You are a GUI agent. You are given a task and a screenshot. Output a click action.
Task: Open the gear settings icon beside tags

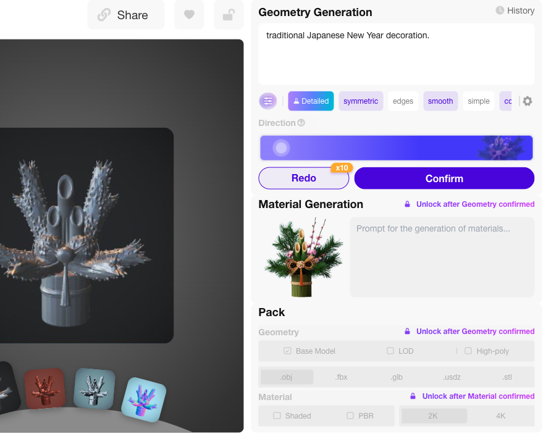coord(527,101)
